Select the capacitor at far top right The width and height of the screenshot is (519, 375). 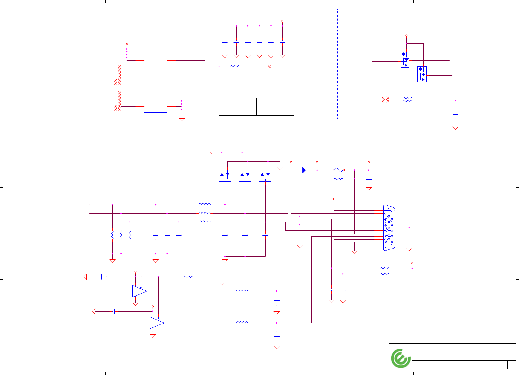pyautogui.click(x=455, y=113)
